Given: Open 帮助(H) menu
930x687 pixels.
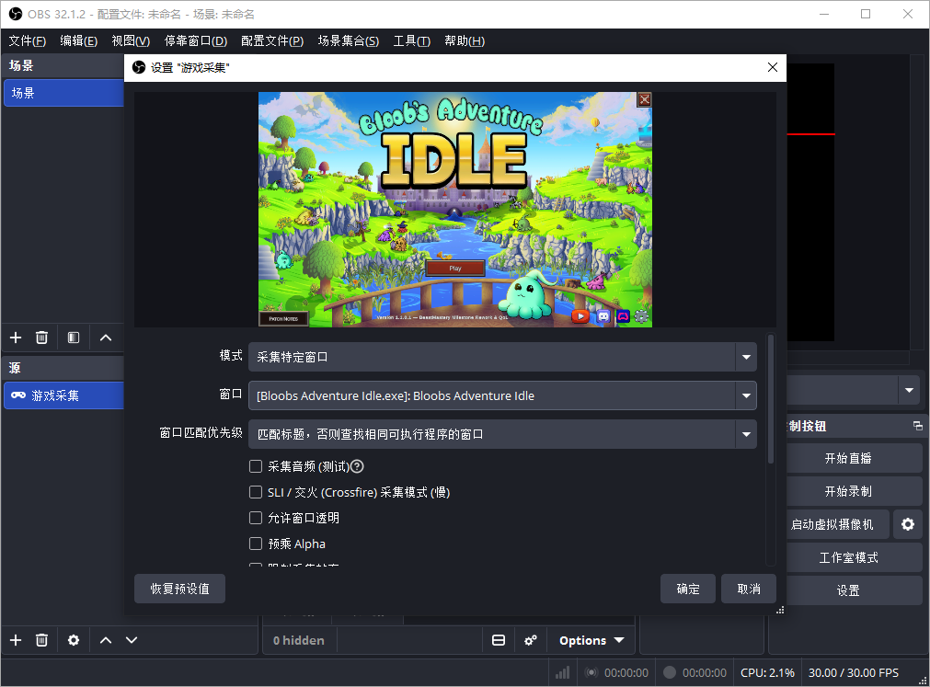Looking at the screenshot, I should [x=465, y=40].
